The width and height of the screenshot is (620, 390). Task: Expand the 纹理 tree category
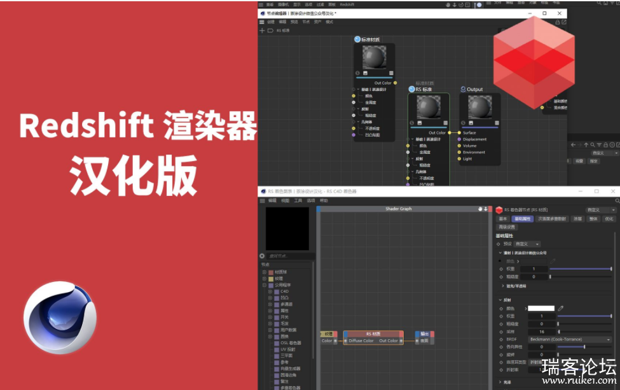pyautogui.click(x=265, y=279)
